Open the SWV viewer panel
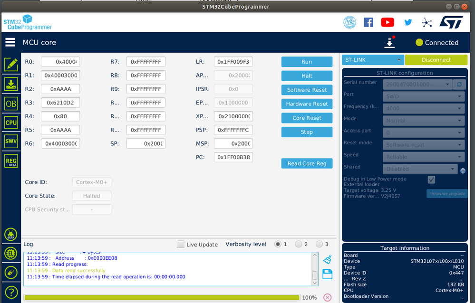475x303 pixels. [11, 142]
